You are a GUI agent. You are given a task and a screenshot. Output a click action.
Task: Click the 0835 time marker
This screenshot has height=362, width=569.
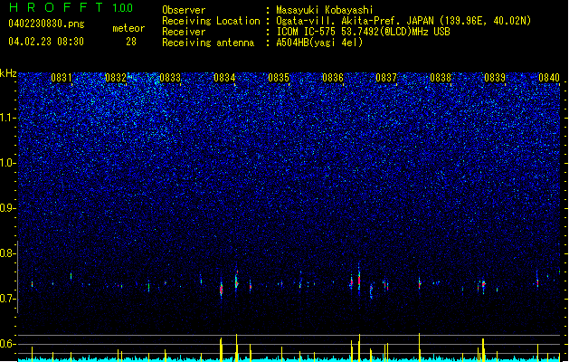(x=279, y=78)
